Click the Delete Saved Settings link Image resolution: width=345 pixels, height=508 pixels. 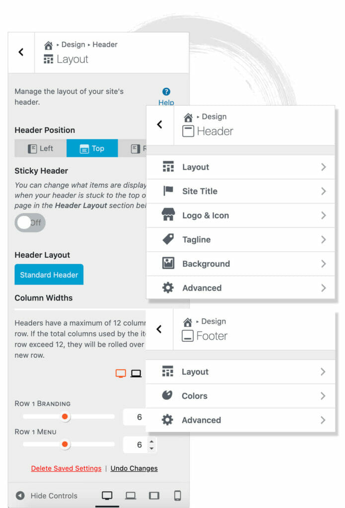[66, 468]
